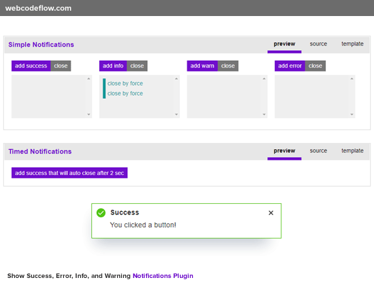This screenshot has height=288, width=374.
Task: Click close next to add error
Action: (x=315, y=65)
